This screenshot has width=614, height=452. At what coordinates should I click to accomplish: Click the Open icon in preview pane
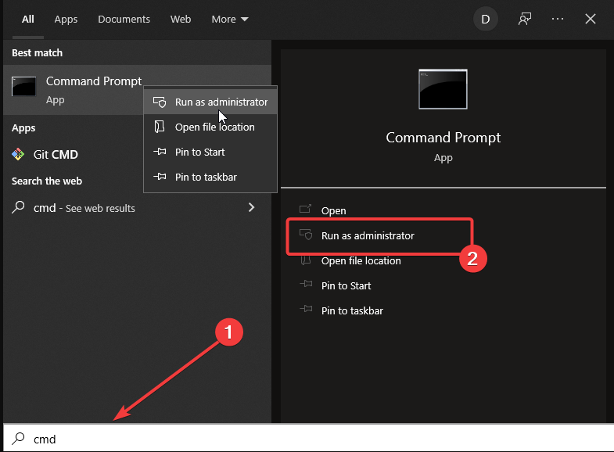point(305,209)
